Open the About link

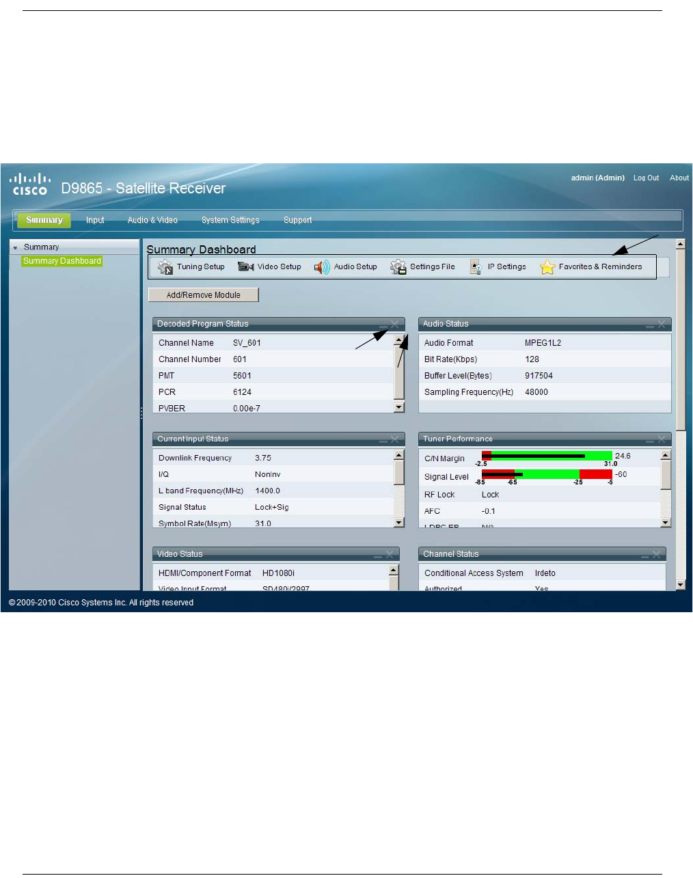coord(679,178)
